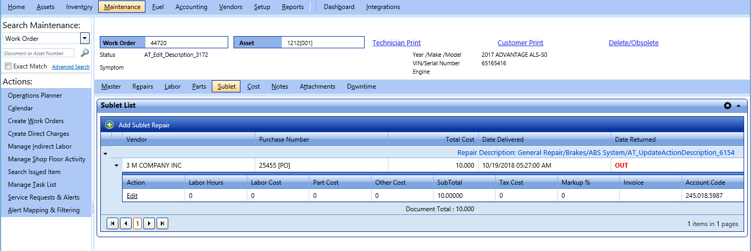Collapse the 3 M COMPANY INC row
Screen dimensions: 751x251
[x=116, y=166]
